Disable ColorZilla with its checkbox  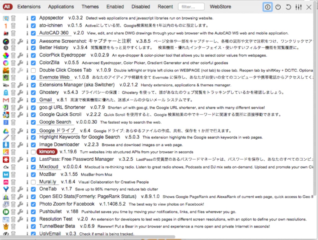pos(33,63)
